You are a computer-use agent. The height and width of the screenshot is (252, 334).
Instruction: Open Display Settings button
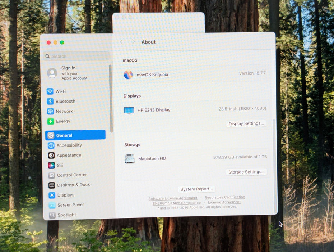coord(246,123)
